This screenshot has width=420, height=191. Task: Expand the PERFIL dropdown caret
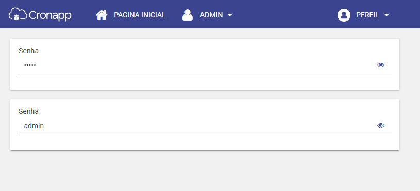click(x=387, y=15)
